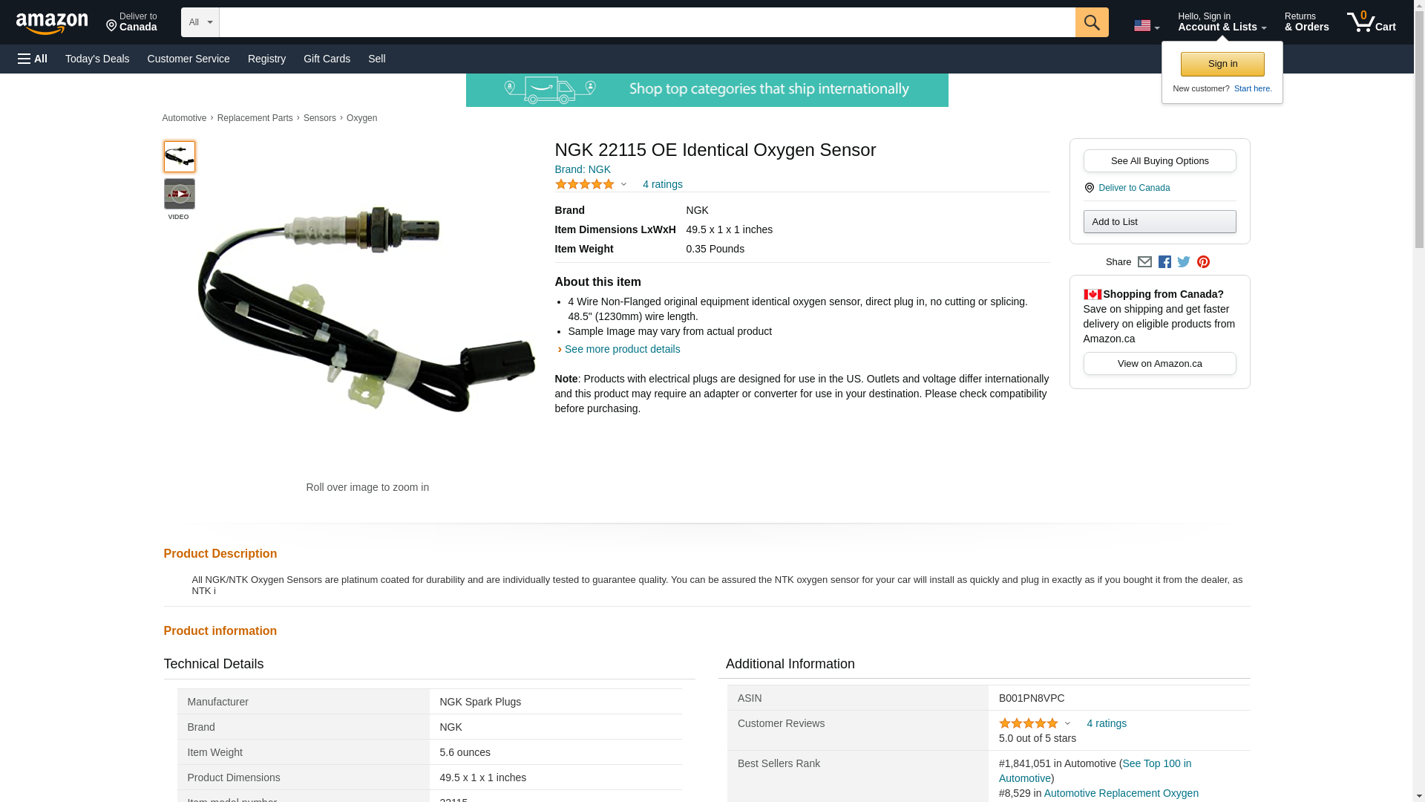Click the search magnifier button
1425x802 pixels.
tap(1091, 22)
